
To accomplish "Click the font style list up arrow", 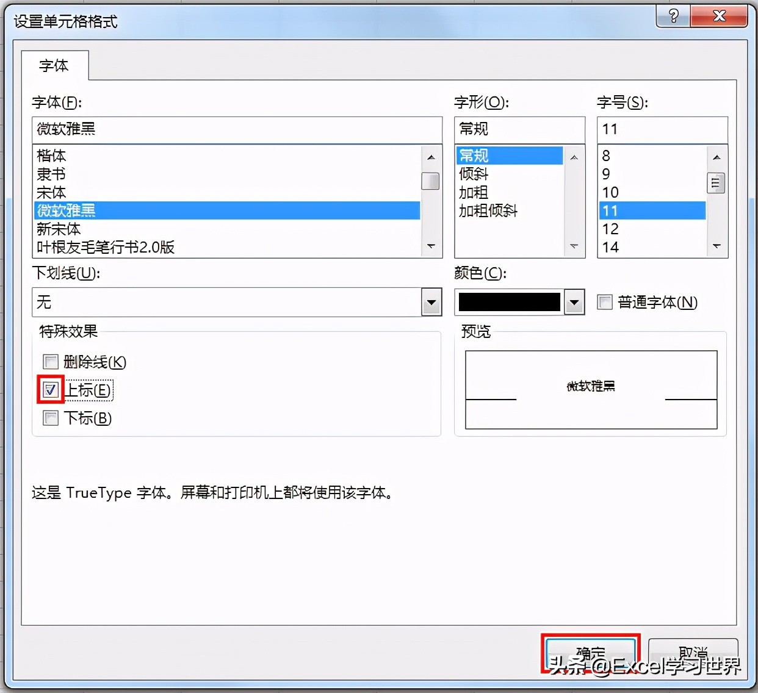I will (574, 157).
